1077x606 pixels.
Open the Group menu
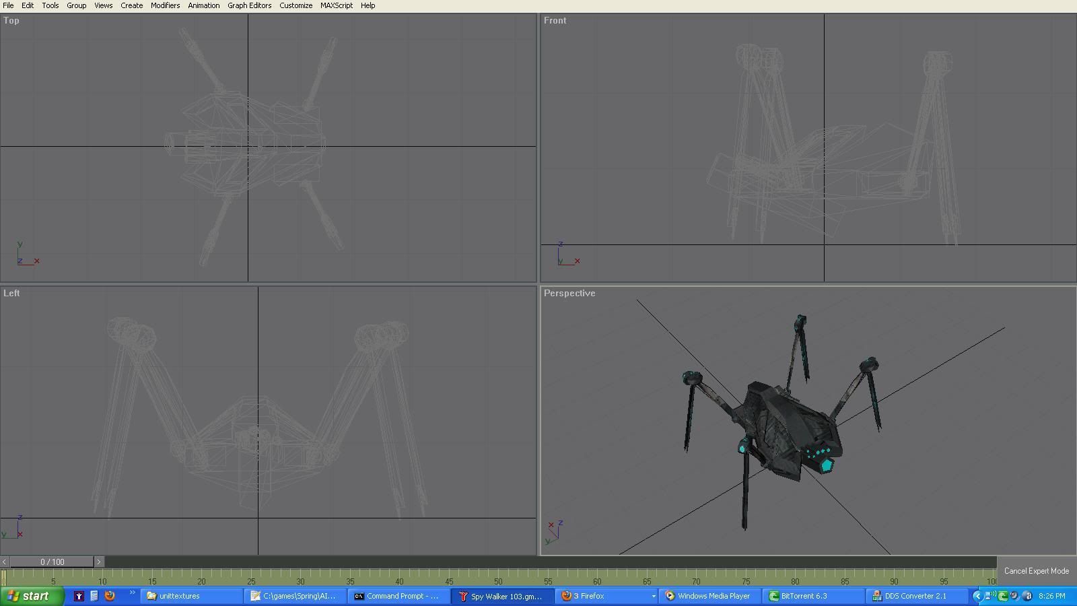(76, 5)
